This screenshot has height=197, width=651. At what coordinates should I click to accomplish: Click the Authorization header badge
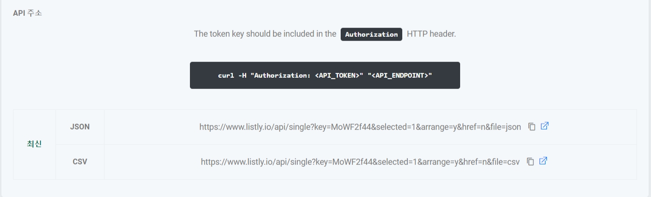pos(371,35)
